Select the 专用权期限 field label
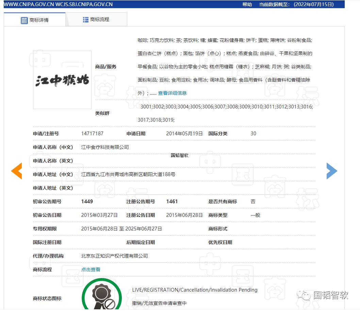The height and width of the screenshot is (311, 360). pos(45,229)
